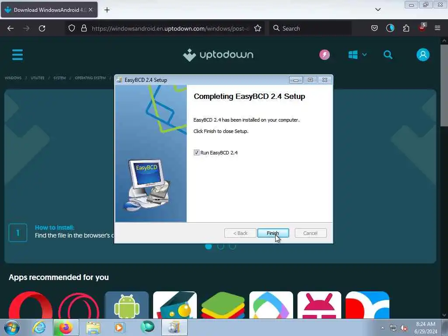This screenshot has height=336, width=448.
Task: Click the EasyBCD installer taskbar icon
Action: point(175,327)
